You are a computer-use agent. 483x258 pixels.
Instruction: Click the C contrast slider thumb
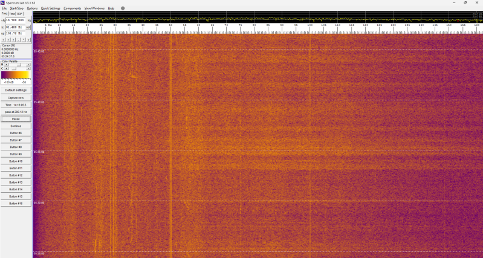pos(13,68)
